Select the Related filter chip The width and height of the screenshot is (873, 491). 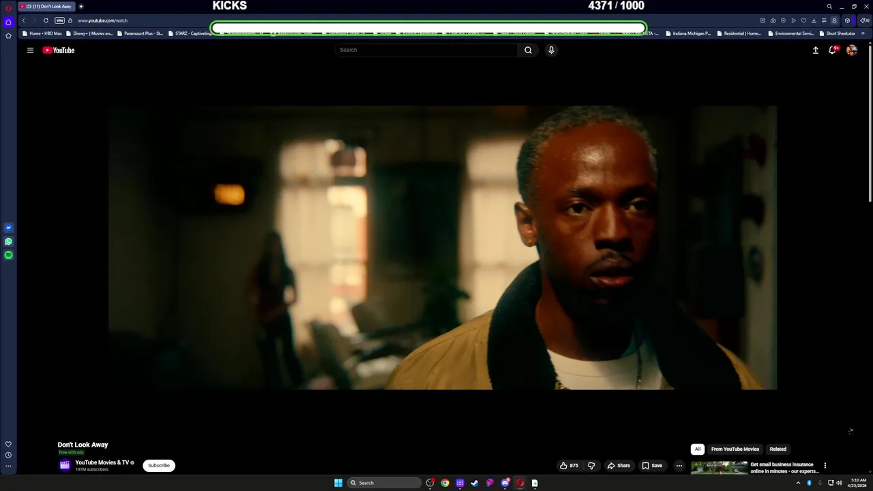(778, 449)
